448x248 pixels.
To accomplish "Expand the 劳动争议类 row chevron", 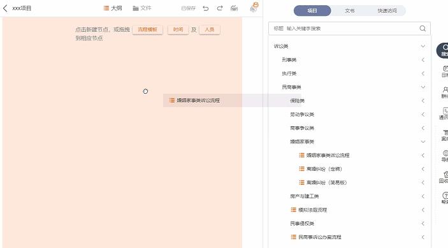I will pos(423,114).
